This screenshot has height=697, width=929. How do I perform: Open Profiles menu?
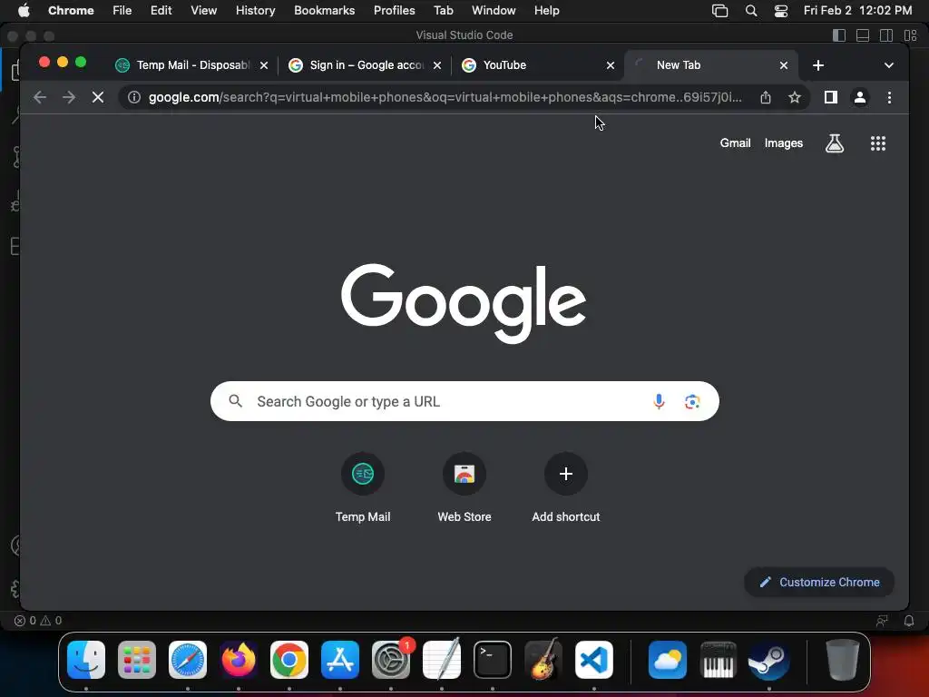[x=394, y=11]
